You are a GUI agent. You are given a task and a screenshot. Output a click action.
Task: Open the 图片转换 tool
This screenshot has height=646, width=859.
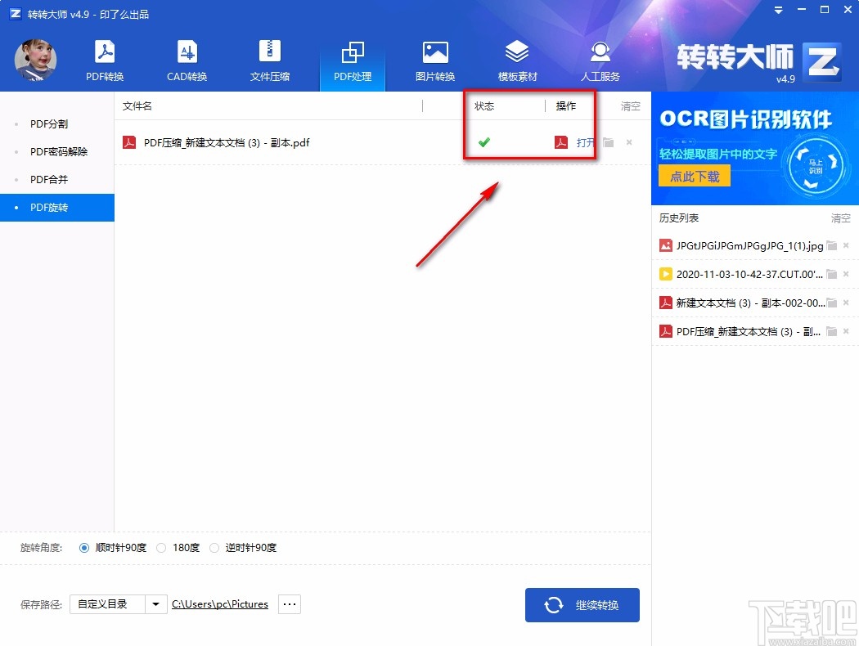434,57
